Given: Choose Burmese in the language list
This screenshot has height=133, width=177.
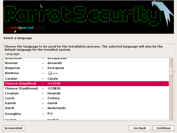Looking at the screenshot, I should [86, 73].
